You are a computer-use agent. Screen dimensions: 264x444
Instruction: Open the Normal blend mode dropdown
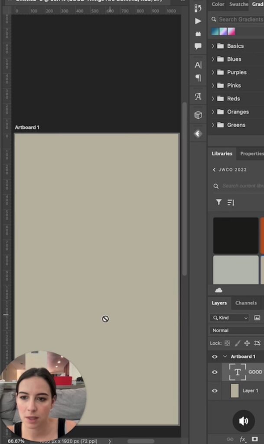(x=237, y=330)
